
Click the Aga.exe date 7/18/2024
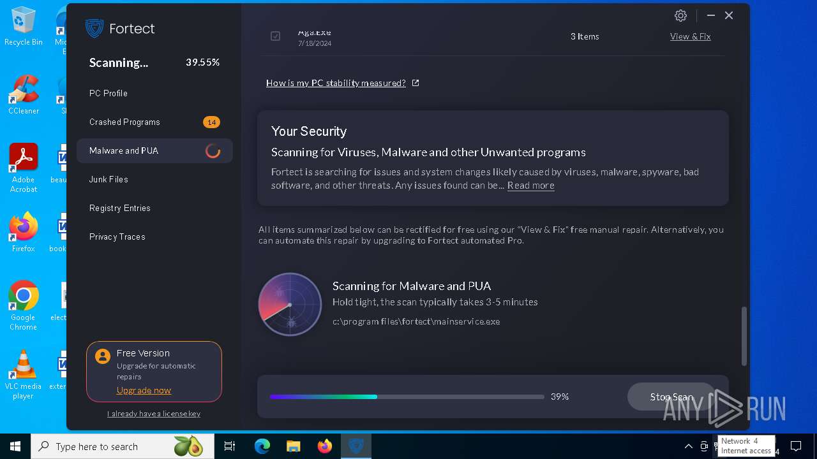click(x=315, y=44)
